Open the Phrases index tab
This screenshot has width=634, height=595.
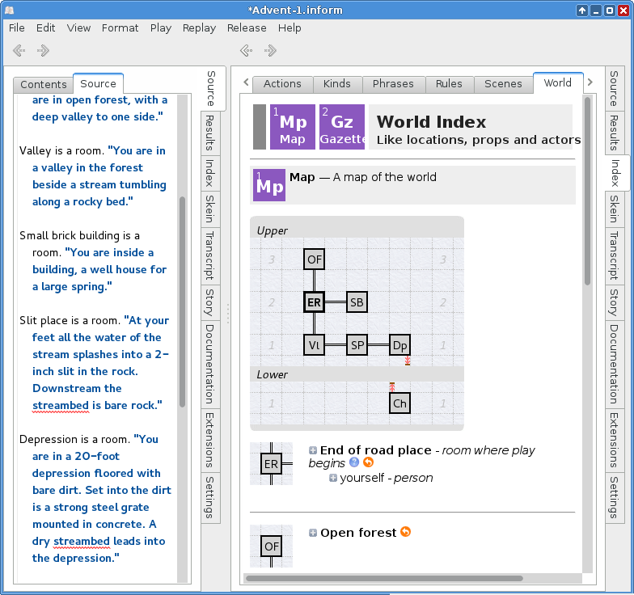pos(393,84)
